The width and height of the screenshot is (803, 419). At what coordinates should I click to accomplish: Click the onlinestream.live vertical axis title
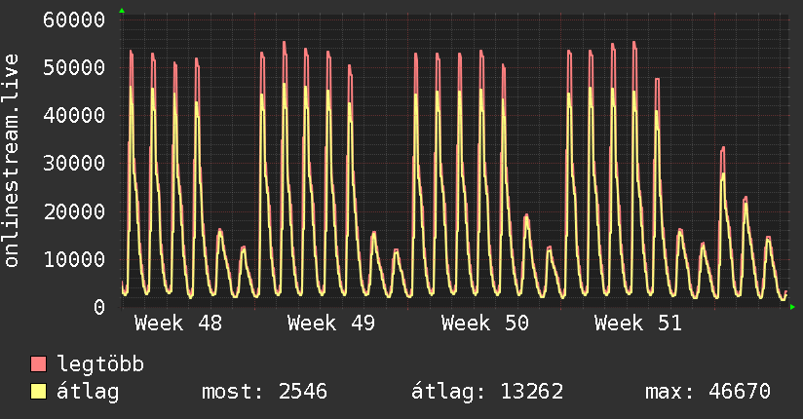pyautogui.click(x=13, y=162)
